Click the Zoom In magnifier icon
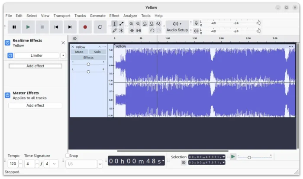The width and height of the screenshot is (303, 179). click(132, 24)
